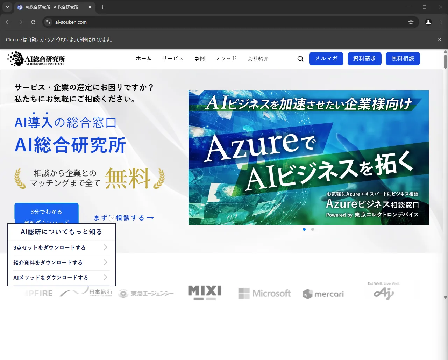
Task: Open the tab search dropdown arrow
Action: pyautogui.click(x=7, y=7)
